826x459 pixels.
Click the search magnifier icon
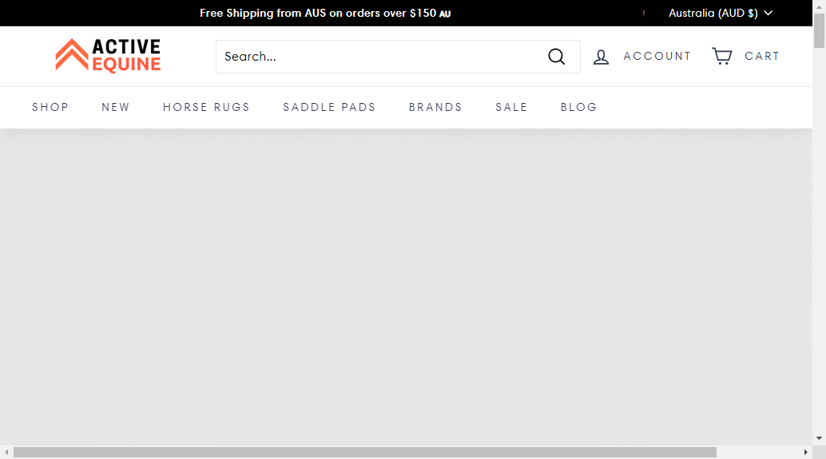(x=556, y=57)
